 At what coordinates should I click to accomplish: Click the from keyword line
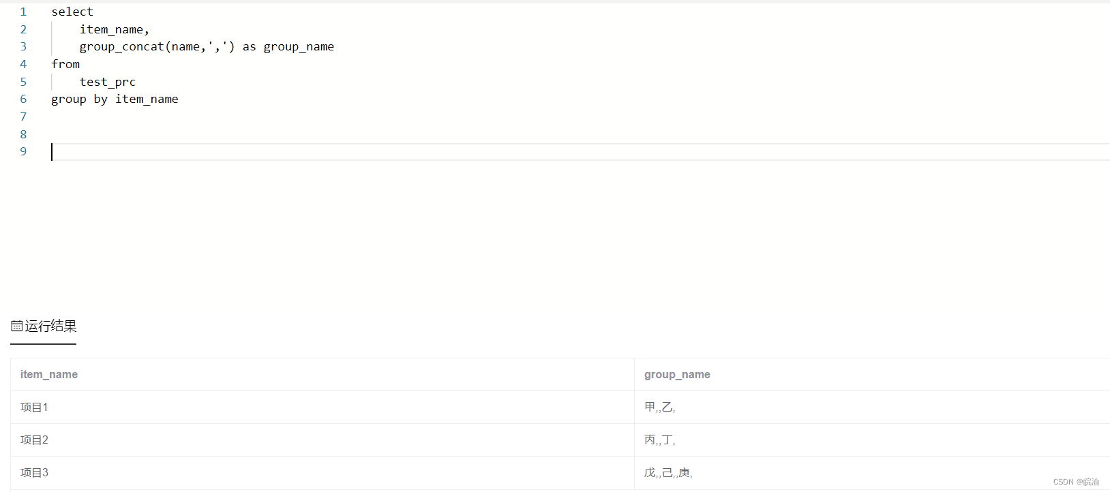65,64
